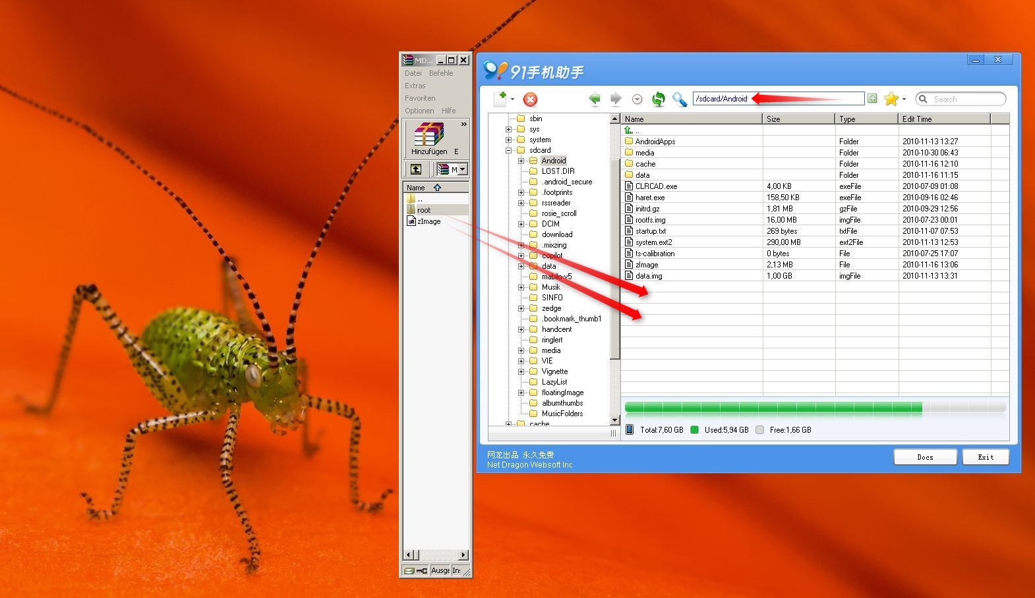
Task: Expand WinRAR toolbar overflow chevron
Action: click(x=463, y=124)
